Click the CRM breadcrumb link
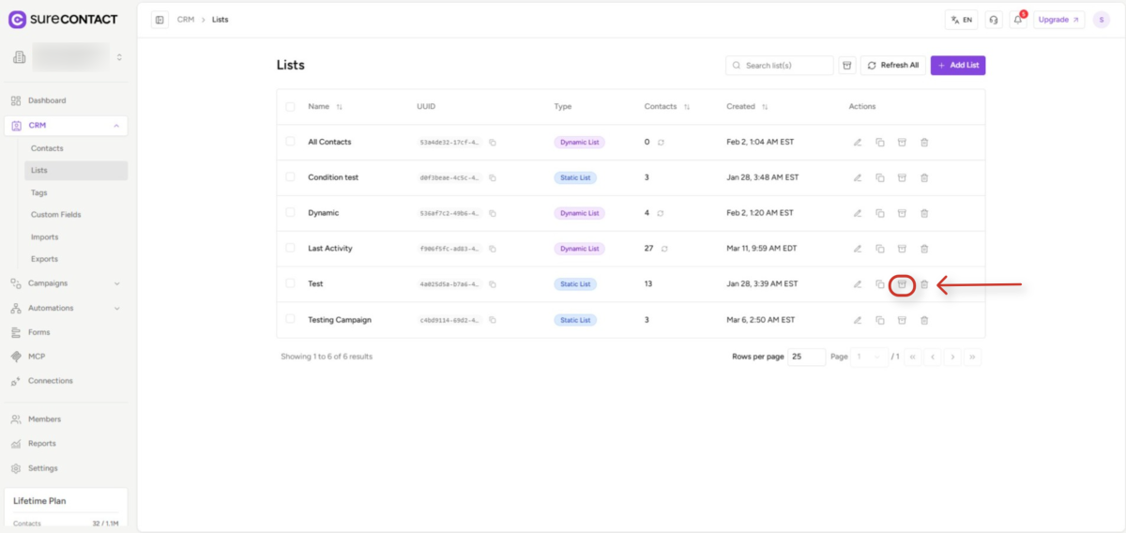1126x533 pixels. (x=186, y=20)
